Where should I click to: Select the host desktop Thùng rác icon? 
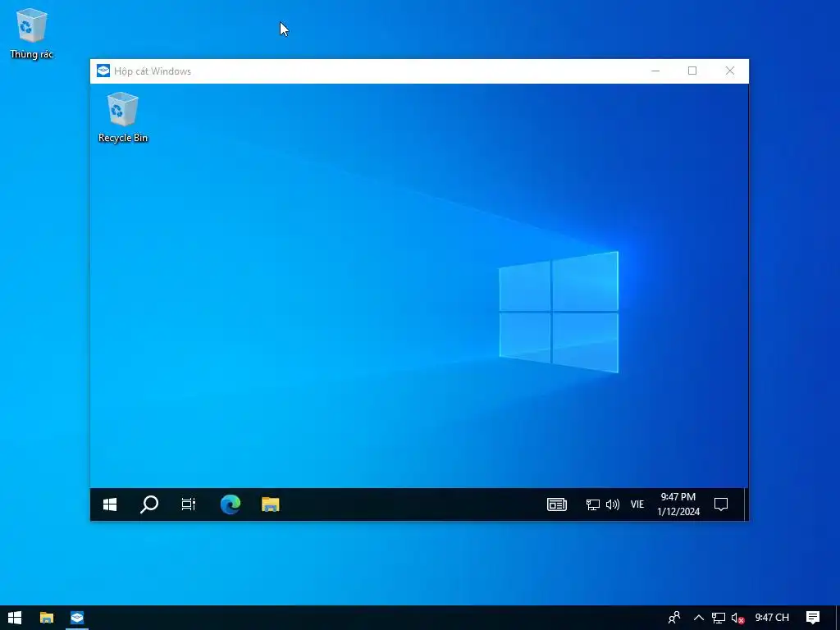tap(32, 33)
